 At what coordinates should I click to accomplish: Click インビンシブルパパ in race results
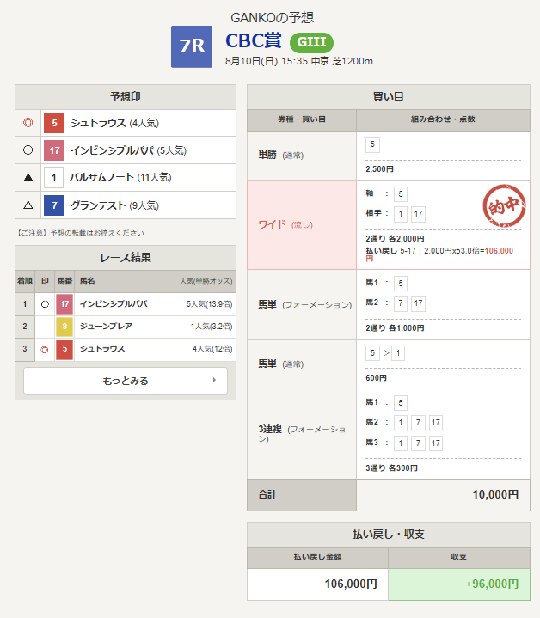click(x=114, y=304)
